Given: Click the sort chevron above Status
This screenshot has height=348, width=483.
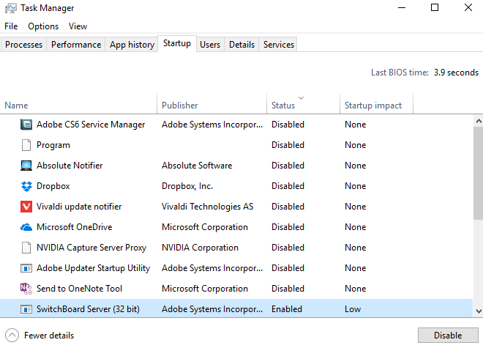Looking at the screenshot, I should pos(302,97).
